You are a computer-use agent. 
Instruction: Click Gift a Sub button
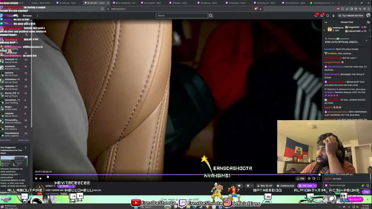(x=305, y=186)
